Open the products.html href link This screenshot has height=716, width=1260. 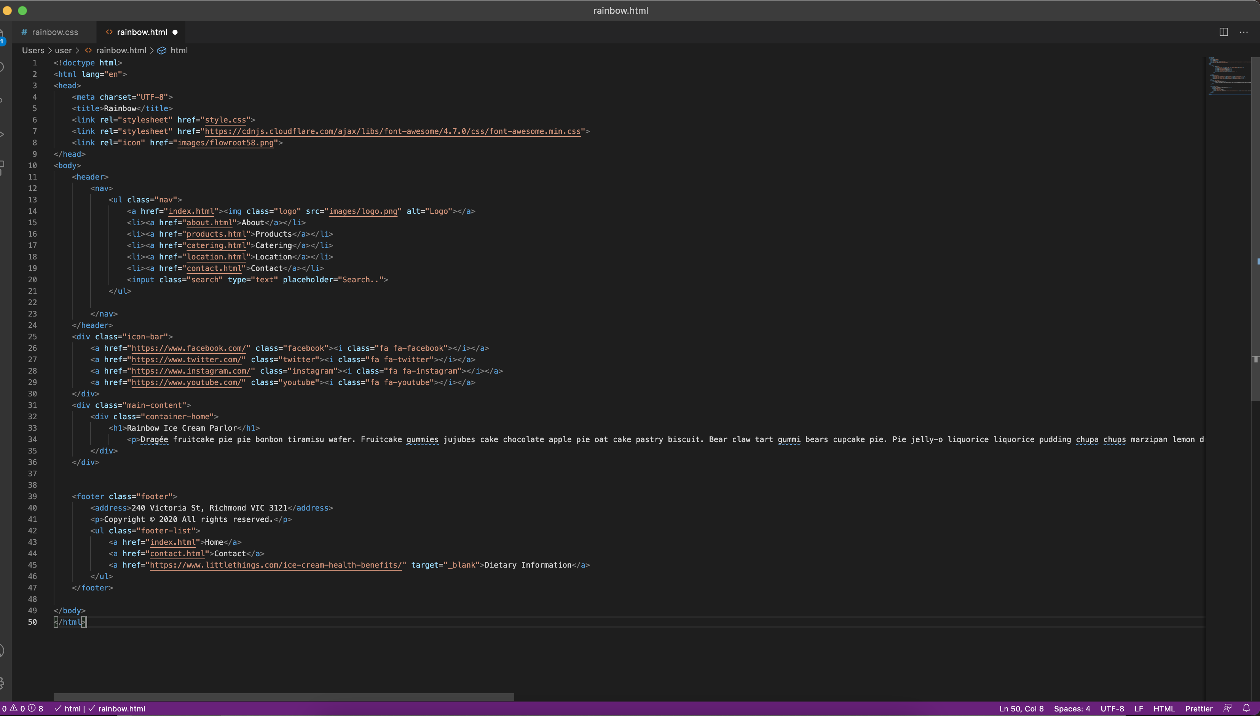[x=216, y=234]
